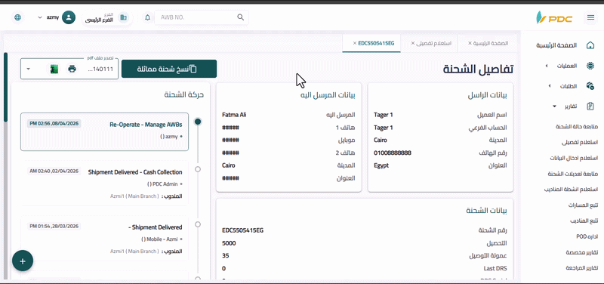Click the delivery commission value 35
The width and height of the screenshot is (604, 284).
pyautogui.click(x=225, y=256)
